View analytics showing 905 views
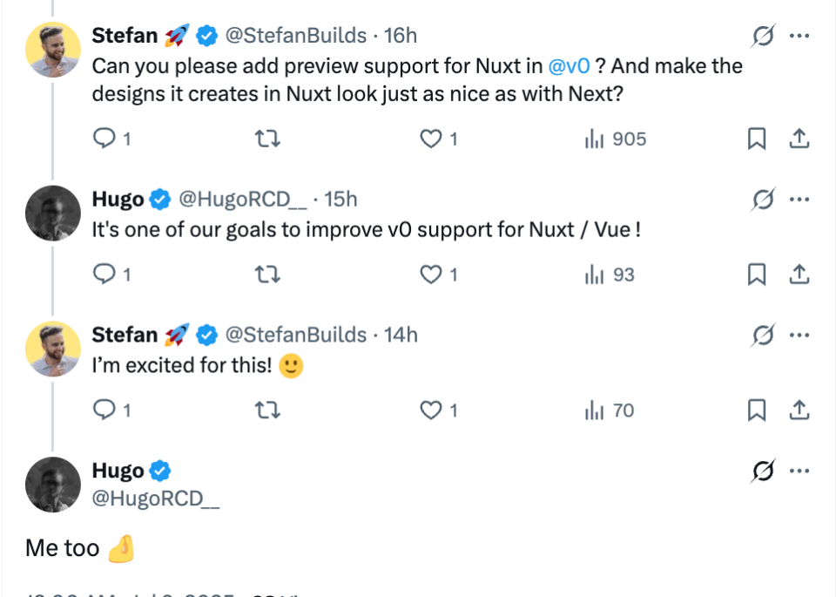The image size is (836, 597). pos(615,139)
